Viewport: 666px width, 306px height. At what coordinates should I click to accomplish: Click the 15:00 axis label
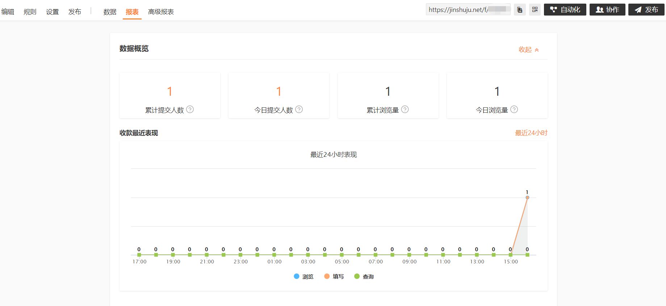(511, 262)
